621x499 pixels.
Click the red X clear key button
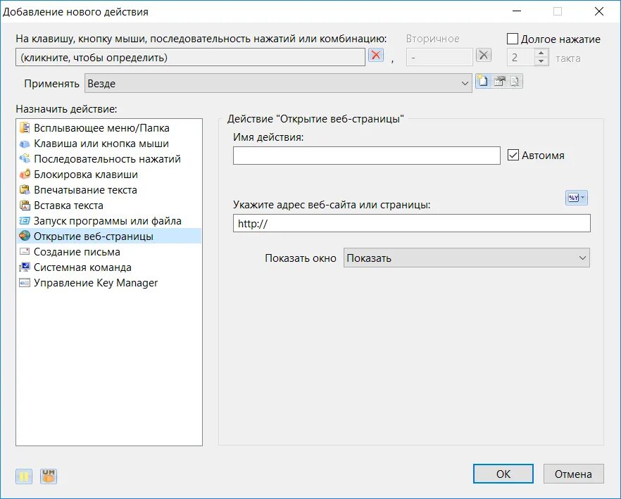click(376, 56)
